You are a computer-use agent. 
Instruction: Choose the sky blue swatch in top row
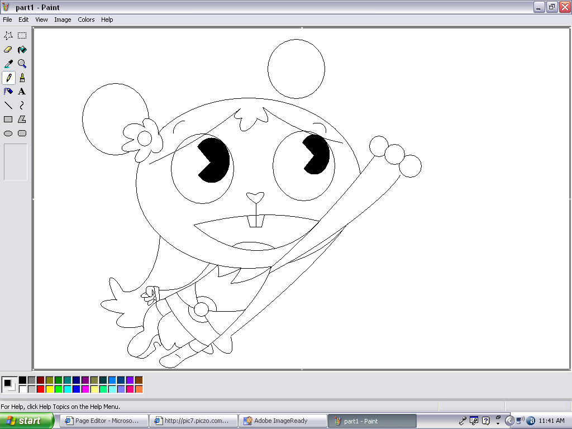pyautogui.click(x=112, y=380)
